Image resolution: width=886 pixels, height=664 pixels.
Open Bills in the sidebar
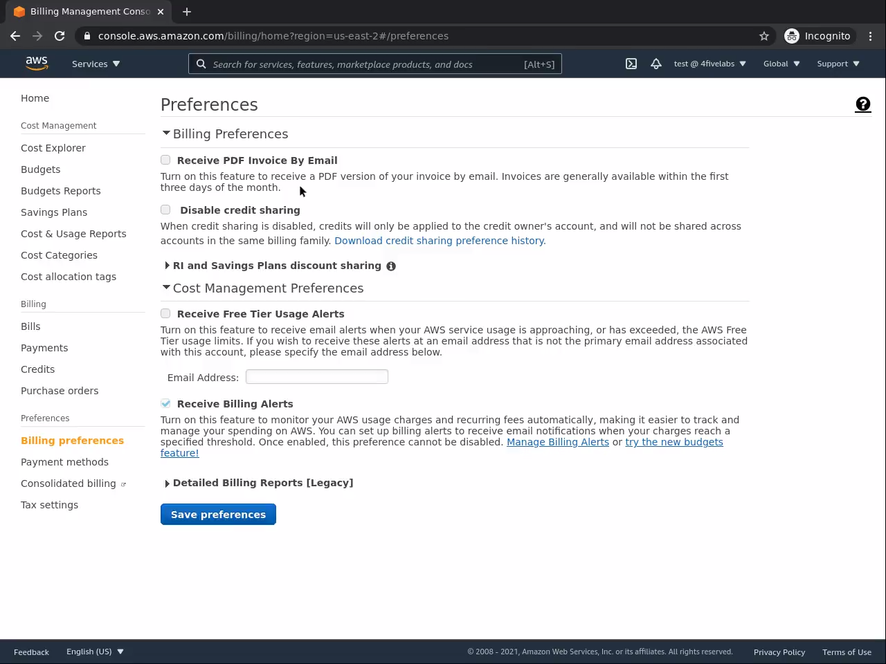30,326
